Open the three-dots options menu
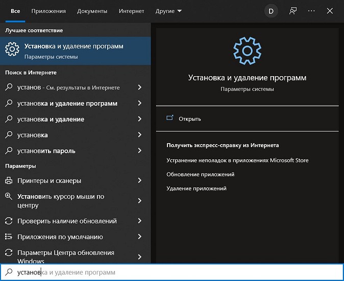This screenshot has height=281, width=344. [x=311, y=11]
